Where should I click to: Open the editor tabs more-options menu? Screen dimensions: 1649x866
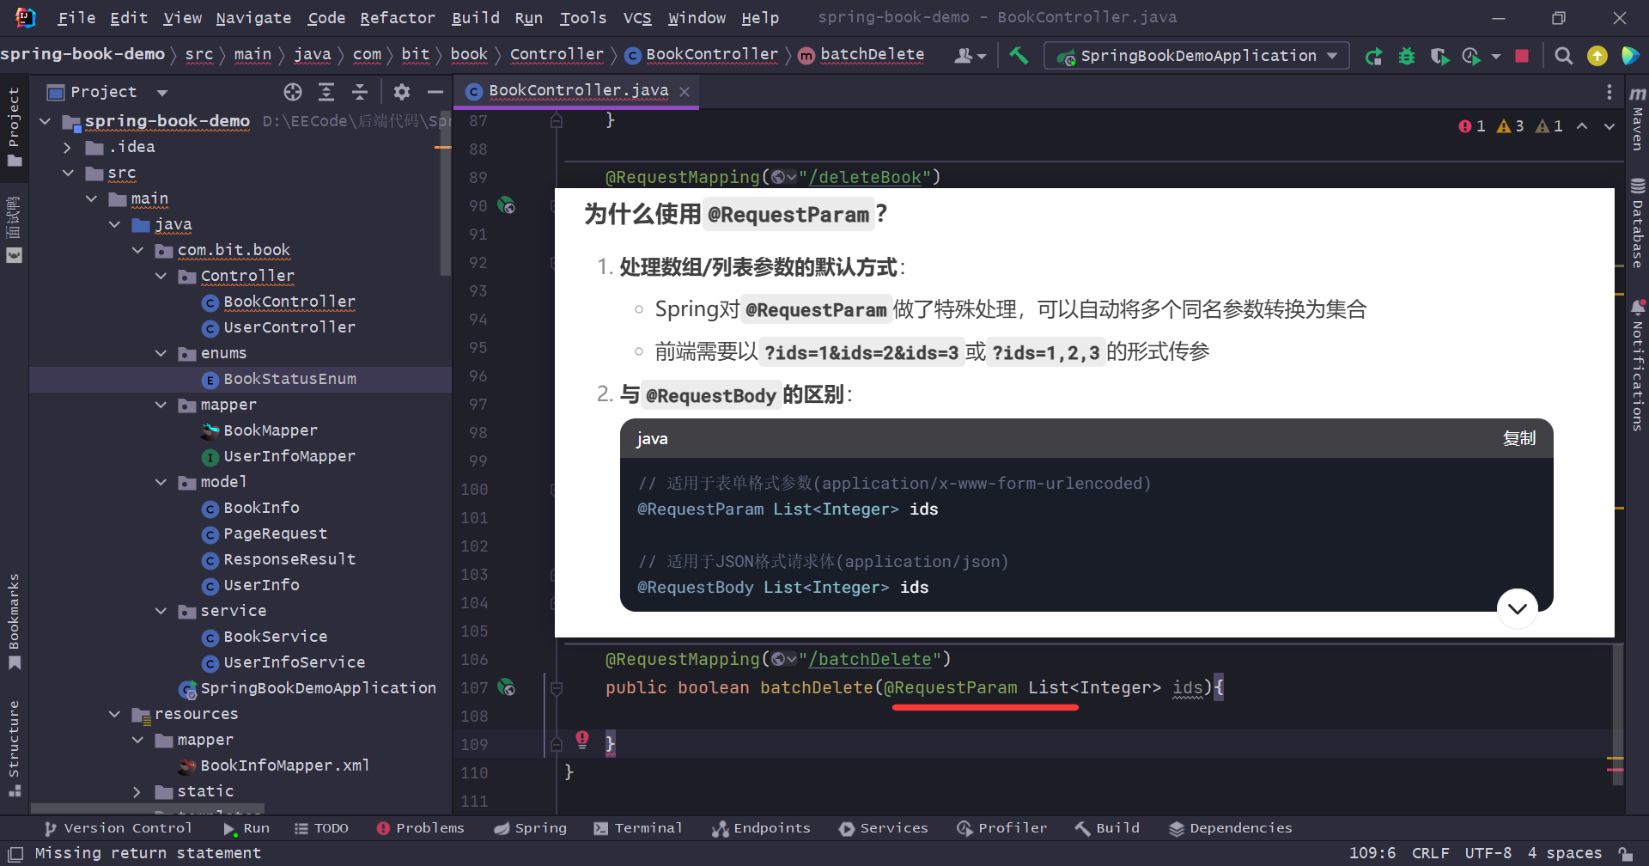click(x=1609, y=92)
